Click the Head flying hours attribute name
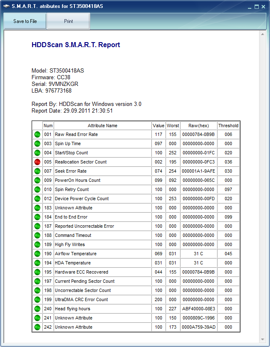This screenshot has height=347, width=270. tap(73, 309)
